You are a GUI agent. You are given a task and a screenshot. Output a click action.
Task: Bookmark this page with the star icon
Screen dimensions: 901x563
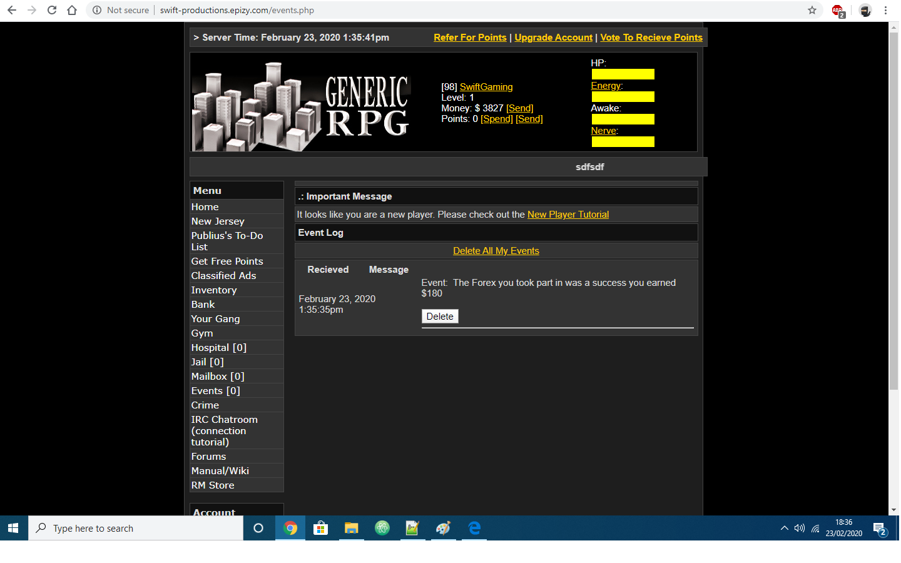tap(812, 10)
